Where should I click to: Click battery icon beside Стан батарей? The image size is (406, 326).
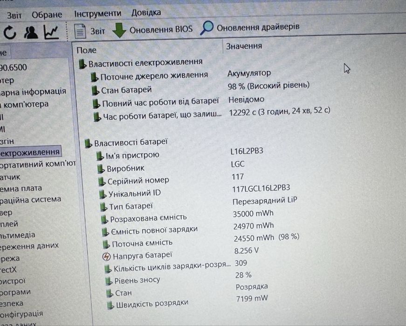[95, 90]
